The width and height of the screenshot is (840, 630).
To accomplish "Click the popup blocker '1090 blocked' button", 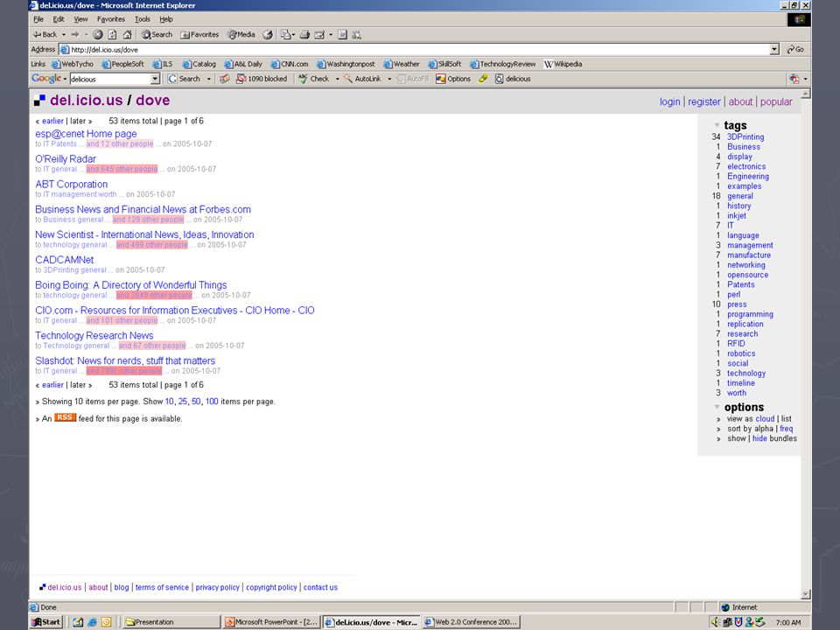I will [x=262, y=79].
